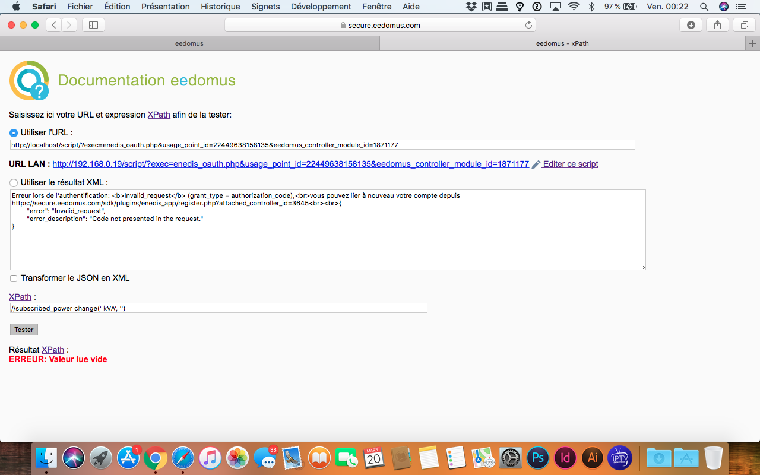Screen dimensions: 760x475
Task: Open the Applications stack in the Dock
Action: click(686, 458)
